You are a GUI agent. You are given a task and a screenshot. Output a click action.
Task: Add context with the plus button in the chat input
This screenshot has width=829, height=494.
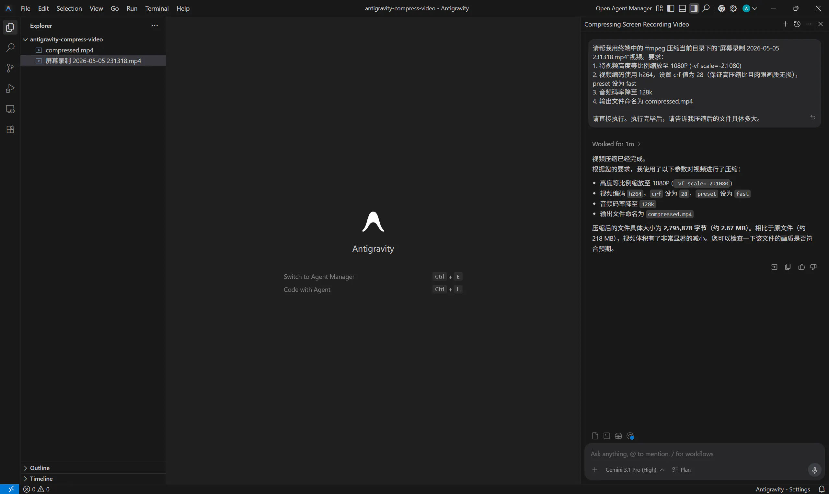(x=595, y=470)
